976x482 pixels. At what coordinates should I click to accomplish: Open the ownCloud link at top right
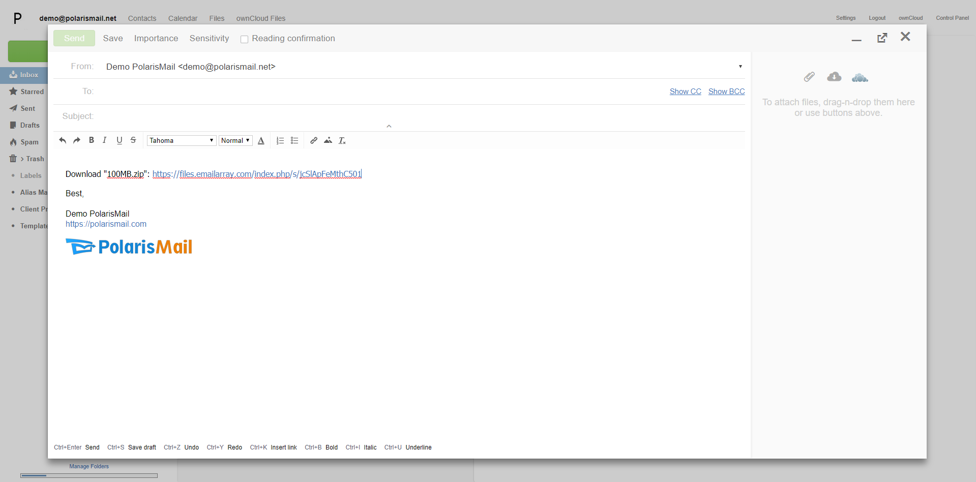pyautogui.click(x=910, y=18)
